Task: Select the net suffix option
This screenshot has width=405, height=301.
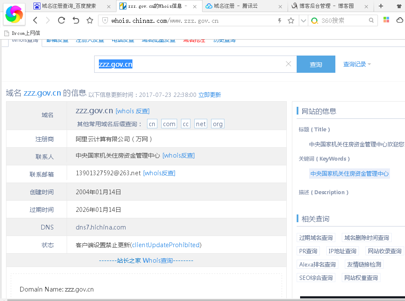Action: tap(201, 124)
